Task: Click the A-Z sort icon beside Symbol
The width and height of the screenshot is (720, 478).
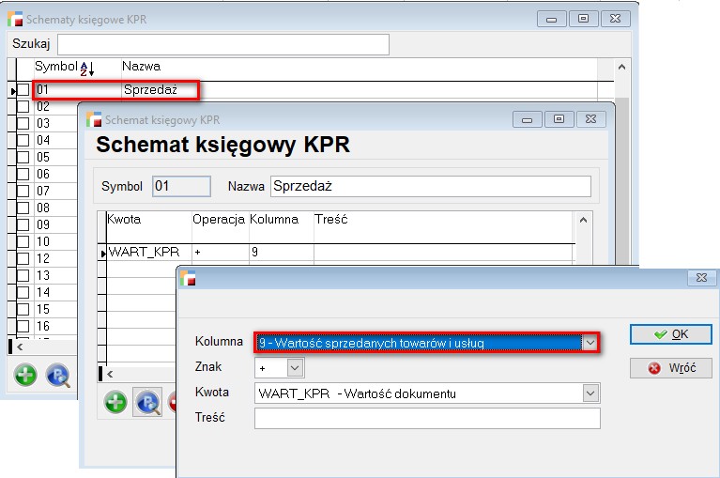Action: [x=87, y=68]
